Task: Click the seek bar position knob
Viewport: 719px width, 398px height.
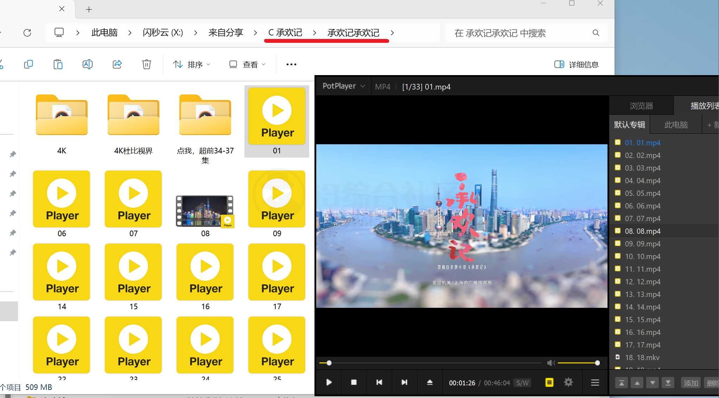Action: 329,363
